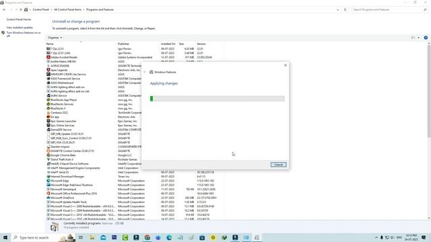Click Turn Windows features on or off

[x=24, y=34]
